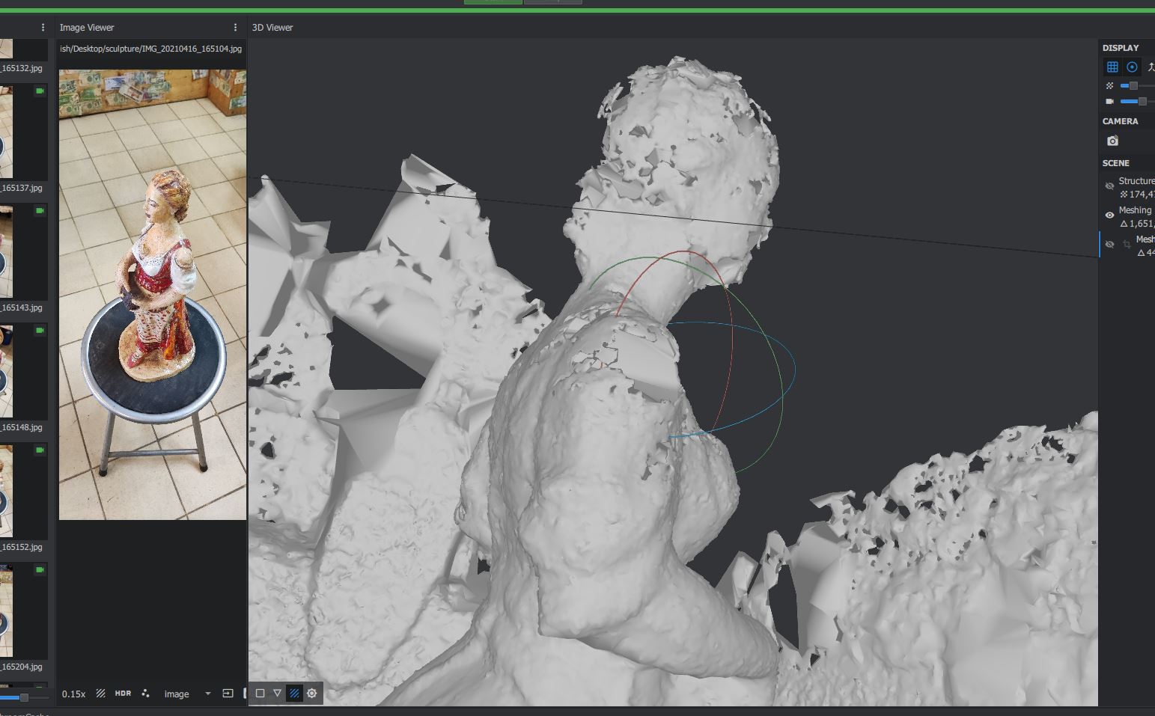Open 3D Viewer render settings gear
The height and width of the screenshot is (716, 1155).
[311, 694]
